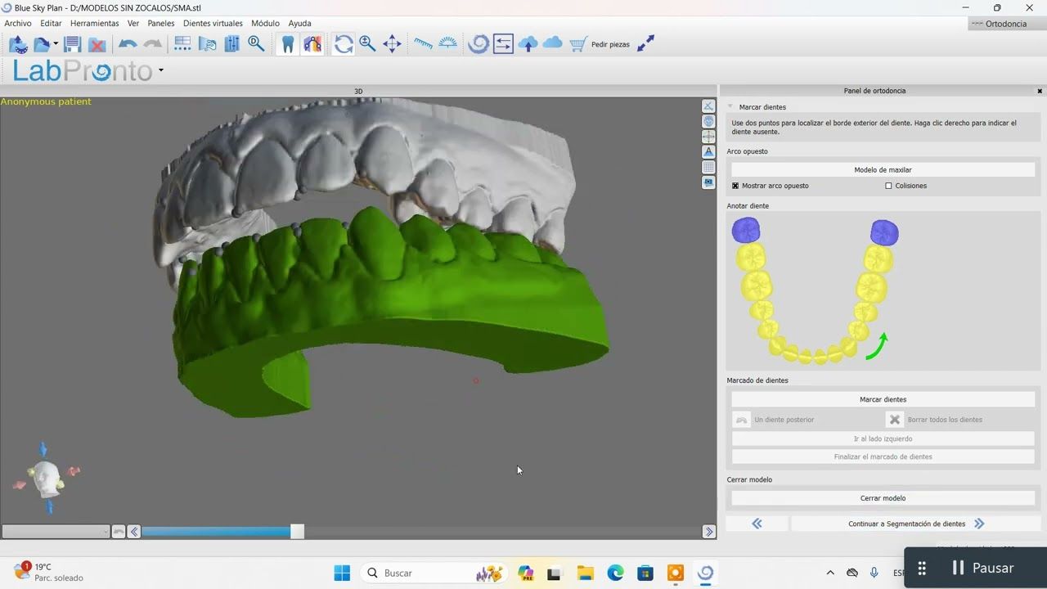Uncheck Mostrar arco opuesto checkbox
This screenshot has width=1047, height=589.
point(735,186)
